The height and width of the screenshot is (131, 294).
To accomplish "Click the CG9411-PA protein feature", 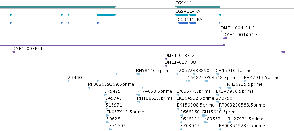I will coord(199,23).
